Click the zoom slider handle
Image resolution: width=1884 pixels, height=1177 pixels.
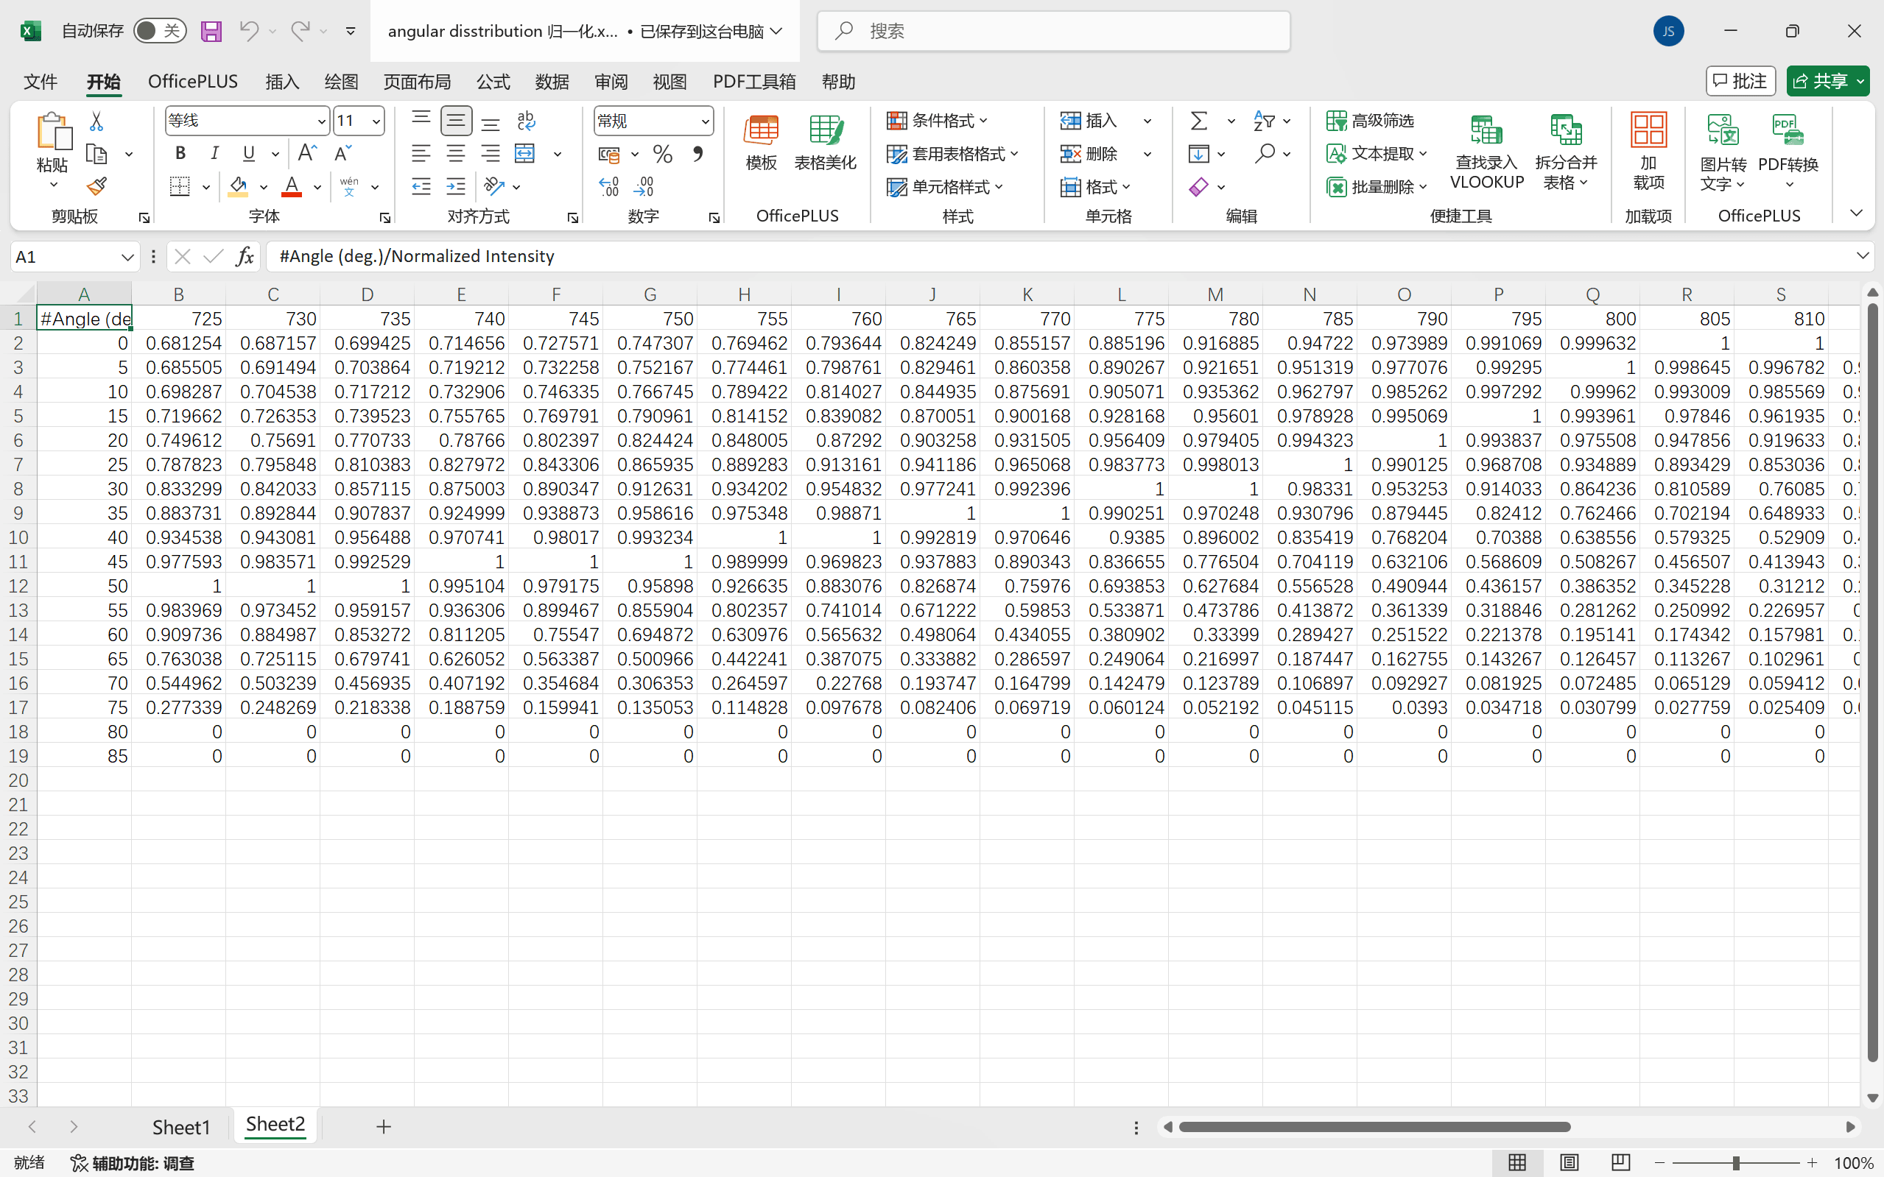point(1736,1163)
